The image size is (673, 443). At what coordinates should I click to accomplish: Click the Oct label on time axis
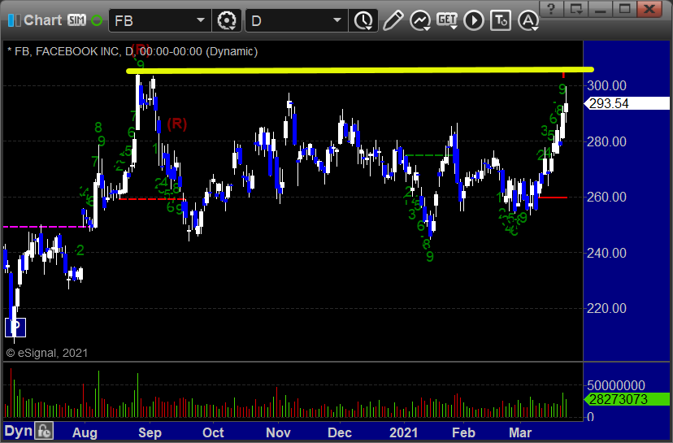point(213,432)
